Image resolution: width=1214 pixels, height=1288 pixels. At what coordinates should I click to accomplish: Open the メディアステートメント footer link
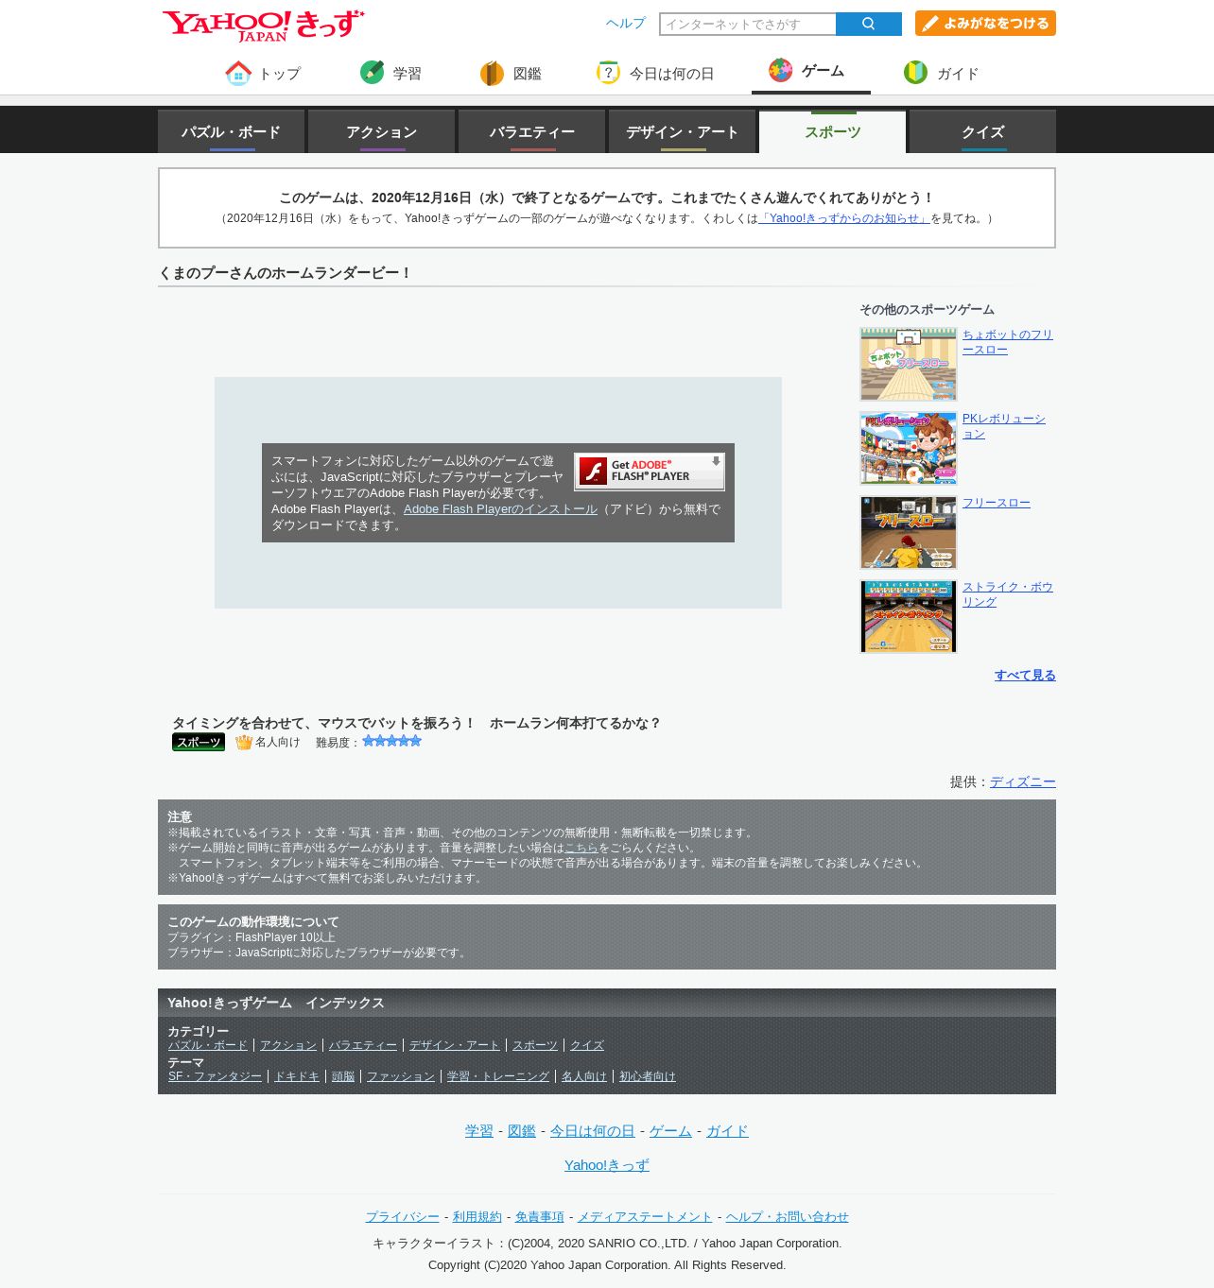(x=645, y=1217)
